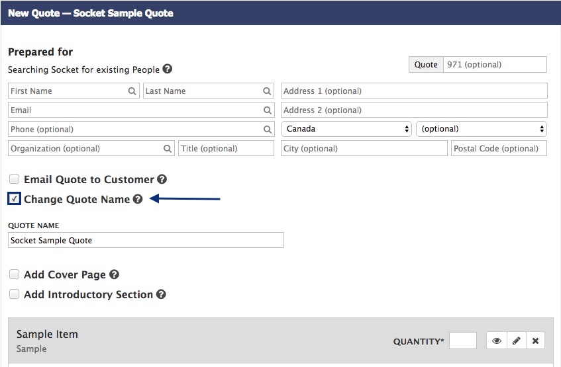The height and width of the screenshot is (367, 561).
Task: Click help icon beside Add Introductory Section
Action: [162, 294]
